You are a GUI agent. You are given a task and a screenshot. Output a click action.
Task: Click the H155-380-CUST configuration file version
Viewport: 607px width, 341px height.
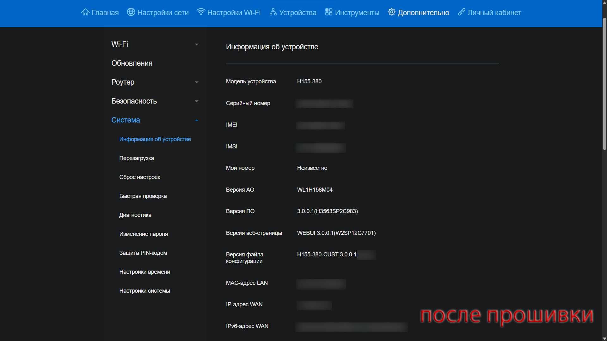(x=327, y=254)
